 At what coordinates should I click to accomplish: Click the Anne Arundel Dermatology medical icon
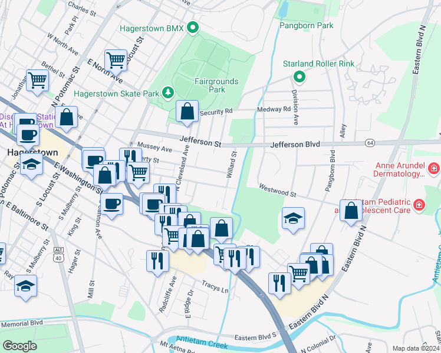pyautogui.click(x=434, y=169)
